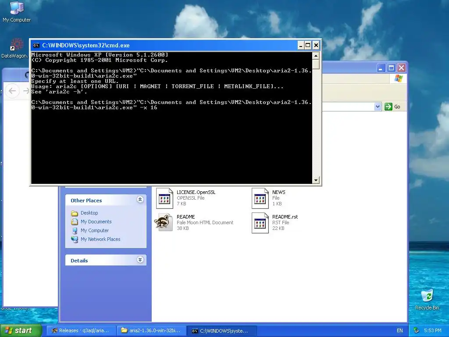The image size is (449, 337).
Task: Click the Desktop folder icon in Other Places
Action: pyautogui.click(x=75, y=213)
